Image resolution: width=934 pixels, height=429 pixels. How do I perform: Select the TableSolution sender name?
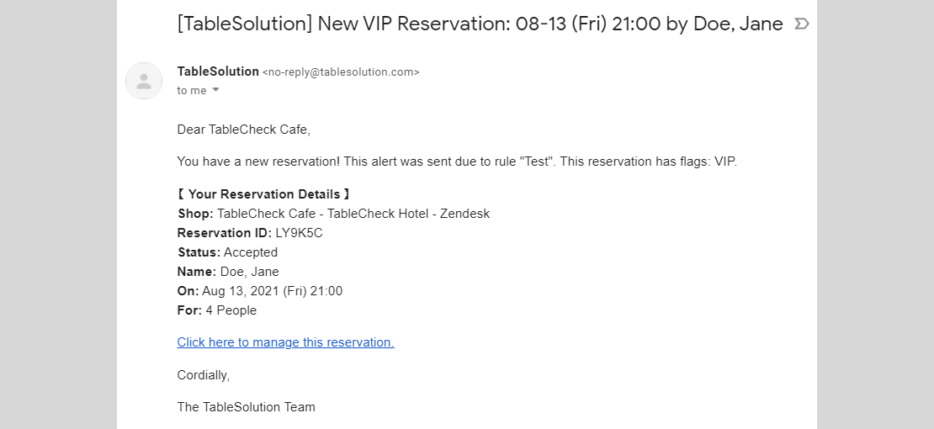point(218,71)
